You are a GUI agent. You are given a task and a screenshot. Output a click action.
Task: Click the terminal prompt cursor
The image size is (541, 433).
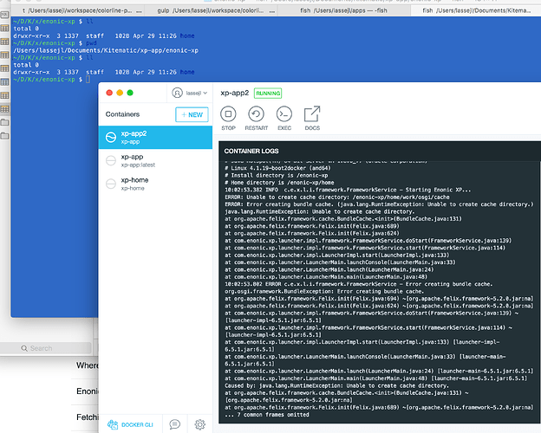[x=88, y=80]
